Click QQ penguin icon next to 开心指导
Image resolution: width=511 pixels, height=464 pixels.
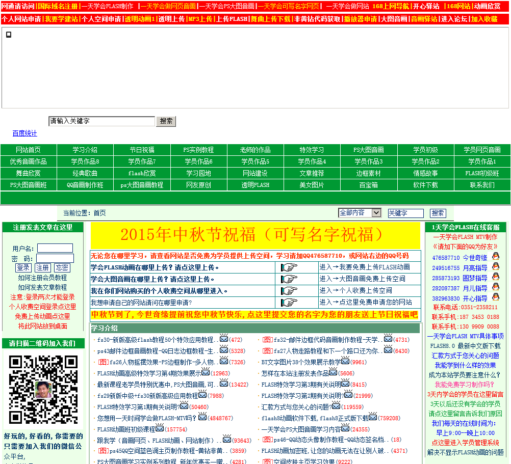pos(496,297)
